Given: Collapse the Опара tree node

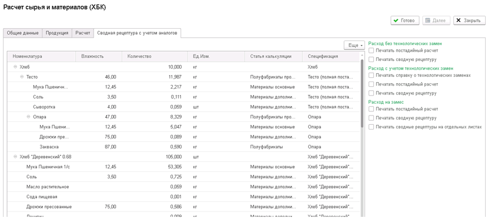Looking at the screenshot, I should (28, 117).
